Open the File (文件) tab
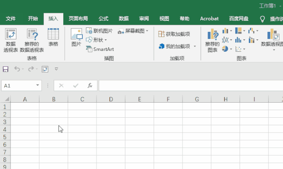The image size is (283, 169). tap(11, 19)
